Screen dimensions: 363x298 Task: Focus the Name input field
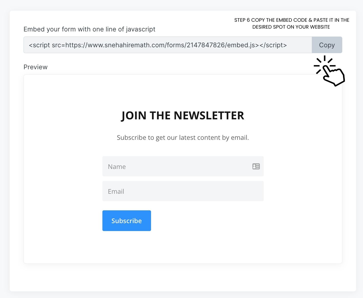click(x=183, y=166)
